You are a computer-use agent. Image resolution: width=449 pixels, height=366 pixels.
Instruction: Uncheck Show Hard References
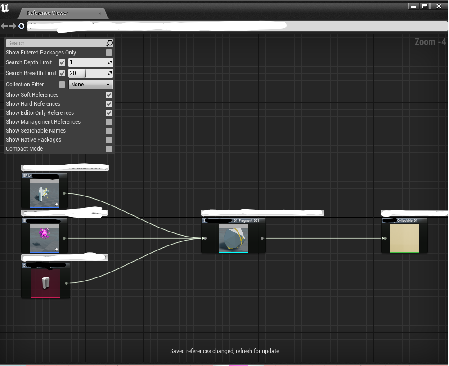click(109, 104)
